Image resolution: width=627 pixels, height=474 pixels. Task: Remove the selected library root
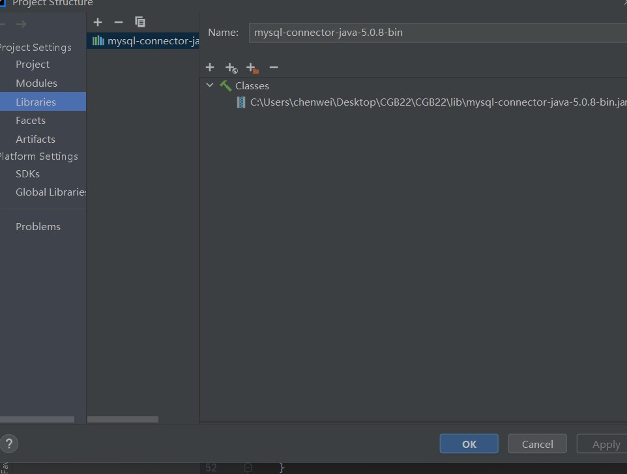274,67
